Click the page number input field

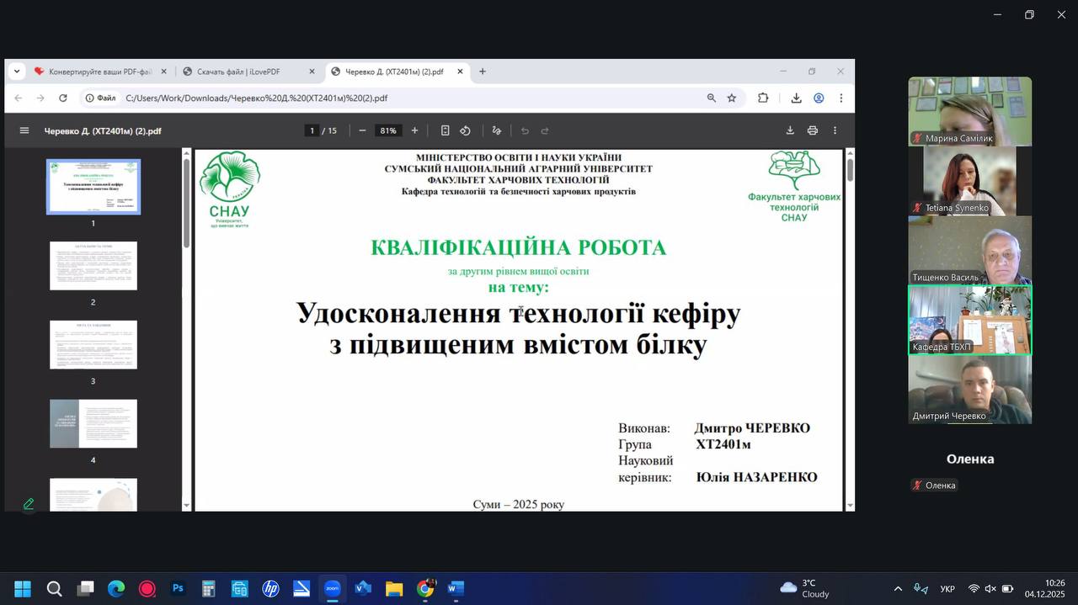312,130
